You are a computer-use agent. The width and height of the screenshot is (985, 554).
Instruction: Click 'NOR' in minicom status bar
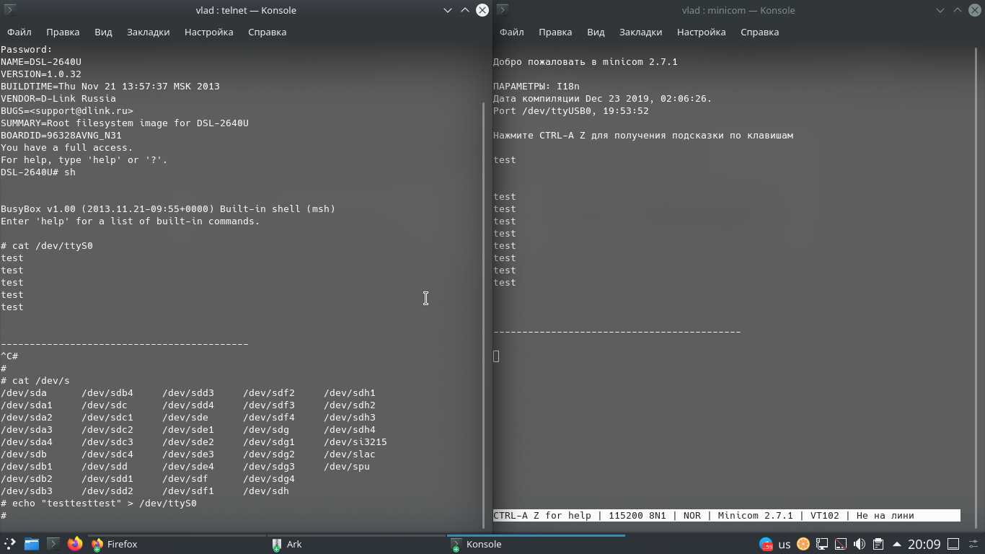pos(692,515)
